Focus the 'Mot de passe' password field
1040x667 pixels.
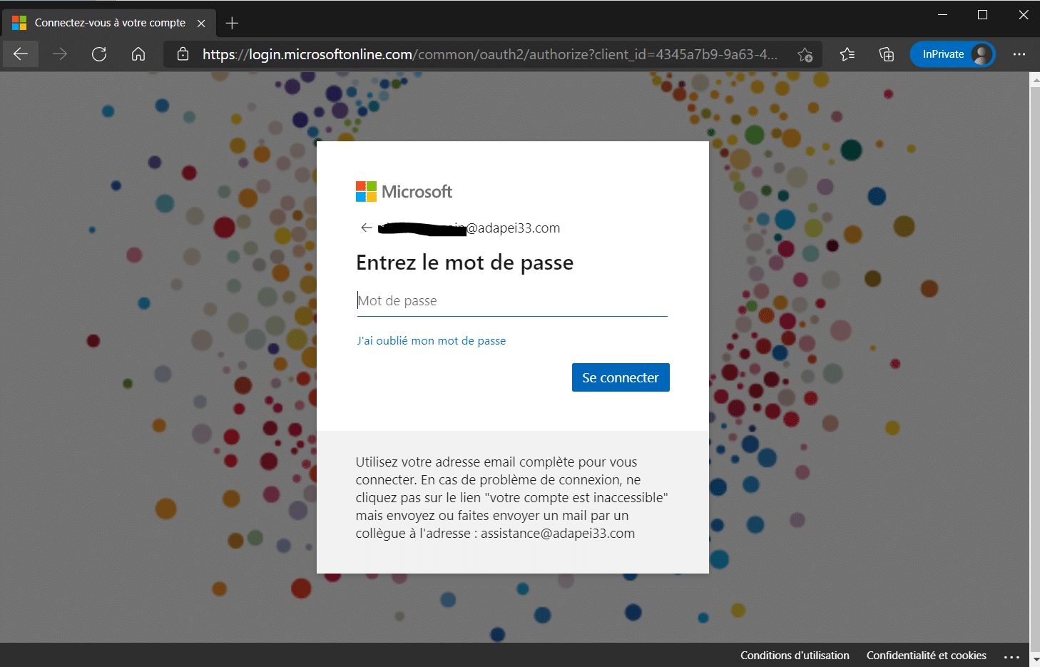[512, 301]
